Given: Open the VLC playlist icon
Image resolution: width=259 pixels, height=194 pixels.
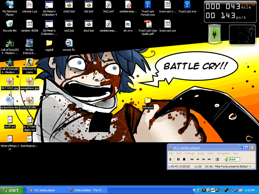Looking at the screenshot, I should [217, 159].
